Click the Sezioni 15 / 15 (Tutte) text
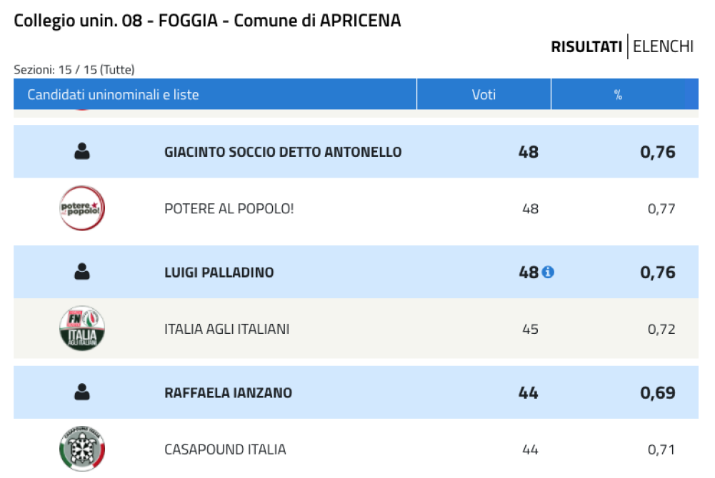This screenshot has height=478, width=715. [x=74, y=70]
